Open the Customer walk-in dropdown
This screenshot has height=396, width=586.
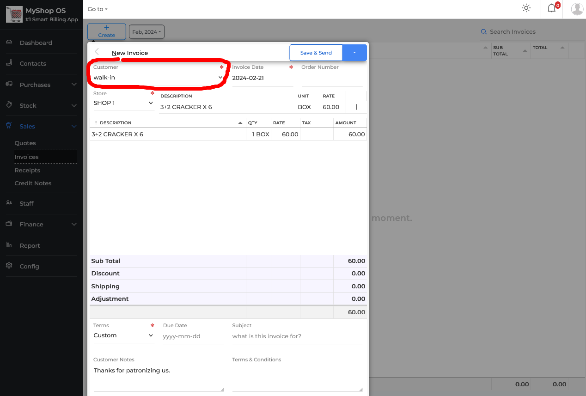pyautogui.click(x=158, y=78)
